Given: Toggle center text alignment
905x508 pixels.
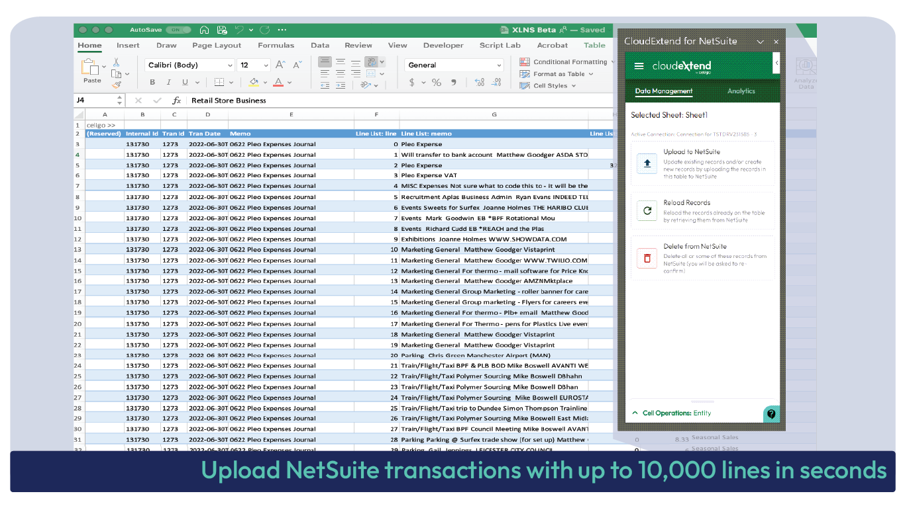Looking at the screenshot, I should coord(340,73).
